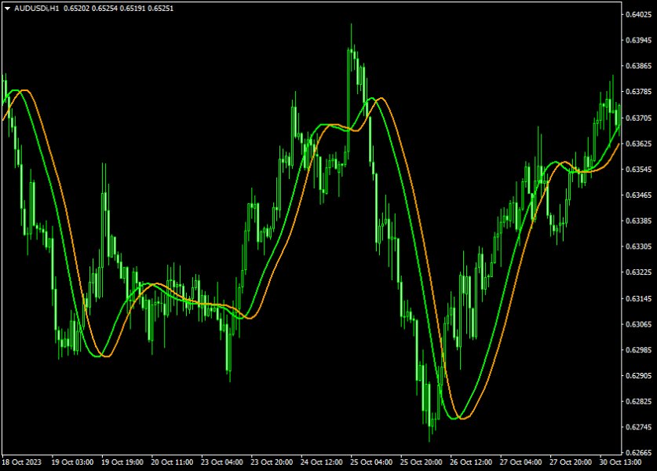Click price label 0.63865

(639, 66)
